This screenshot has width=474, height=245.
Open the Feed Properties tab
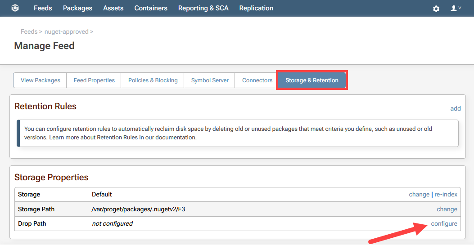[x=94, y=80]
